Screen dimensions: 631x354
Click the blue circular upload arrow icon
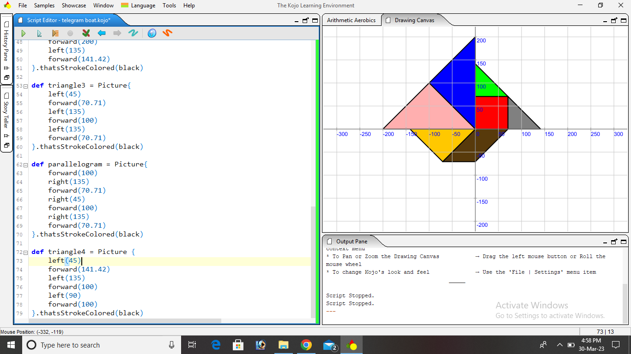(x=152, y=33)
